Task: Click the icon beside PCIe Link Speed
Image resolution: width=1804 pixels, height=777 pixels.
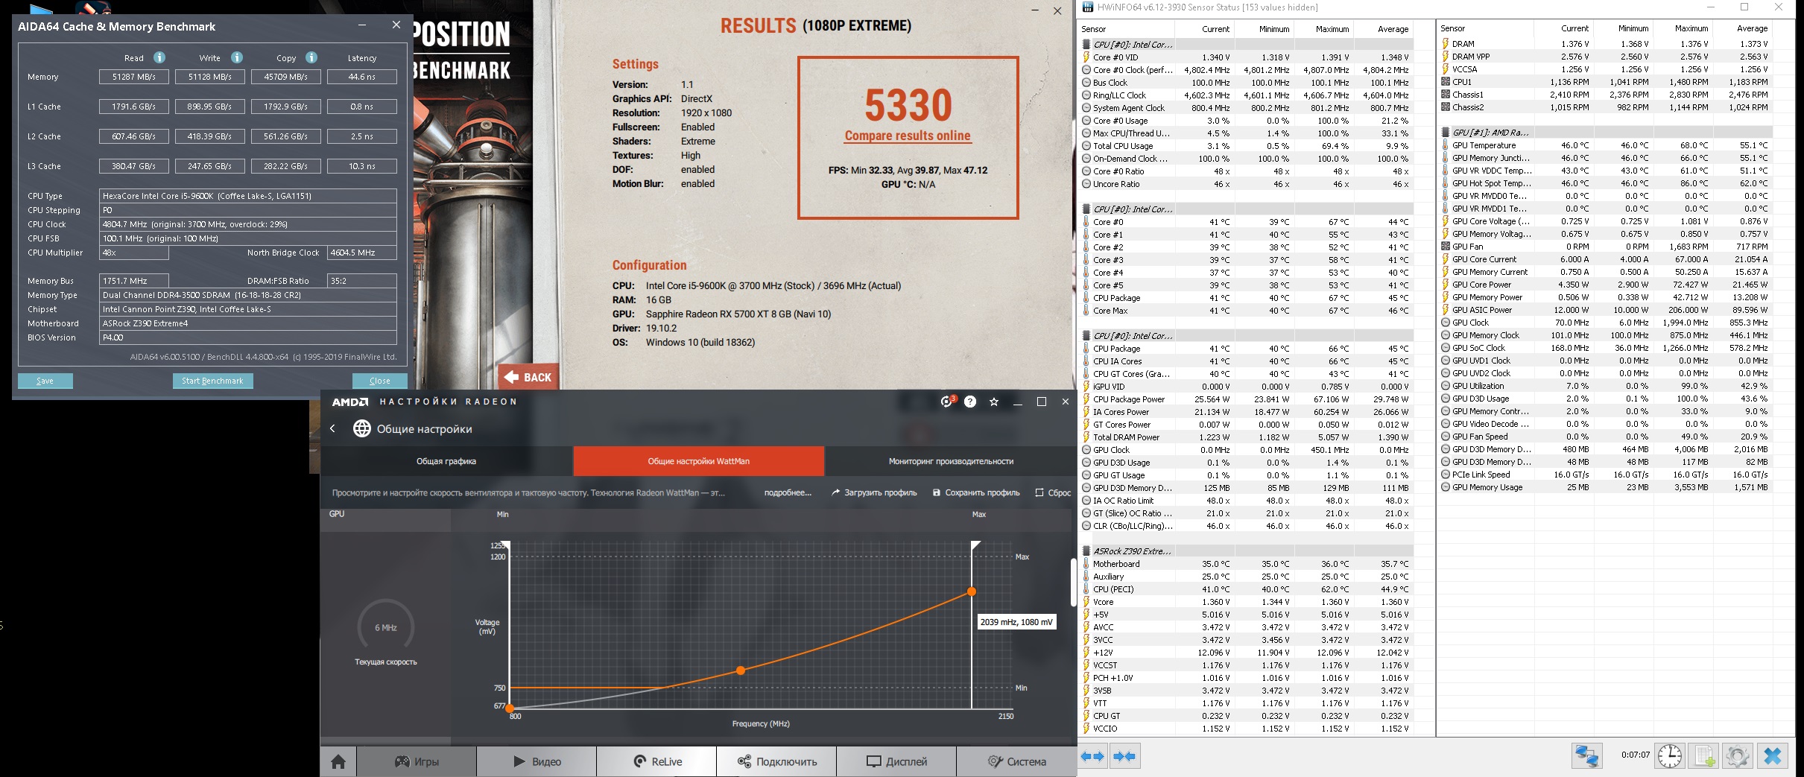Action: pyautogui.click(x=1446, y=475)
